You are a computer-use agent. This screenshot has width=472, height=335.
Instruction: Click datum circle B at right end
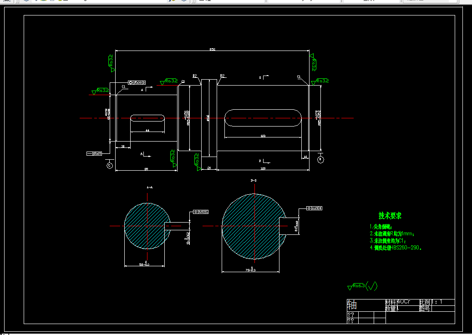coord(320,159)
